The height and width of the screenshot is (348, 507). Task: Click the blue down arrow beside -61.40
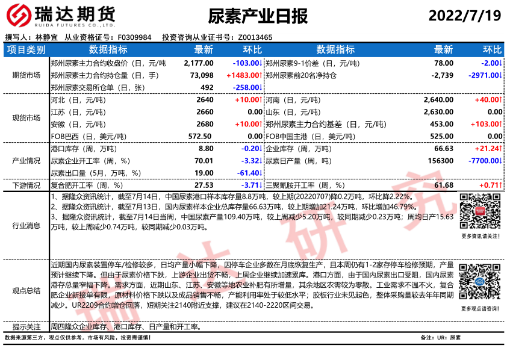(x=260, y=173)
